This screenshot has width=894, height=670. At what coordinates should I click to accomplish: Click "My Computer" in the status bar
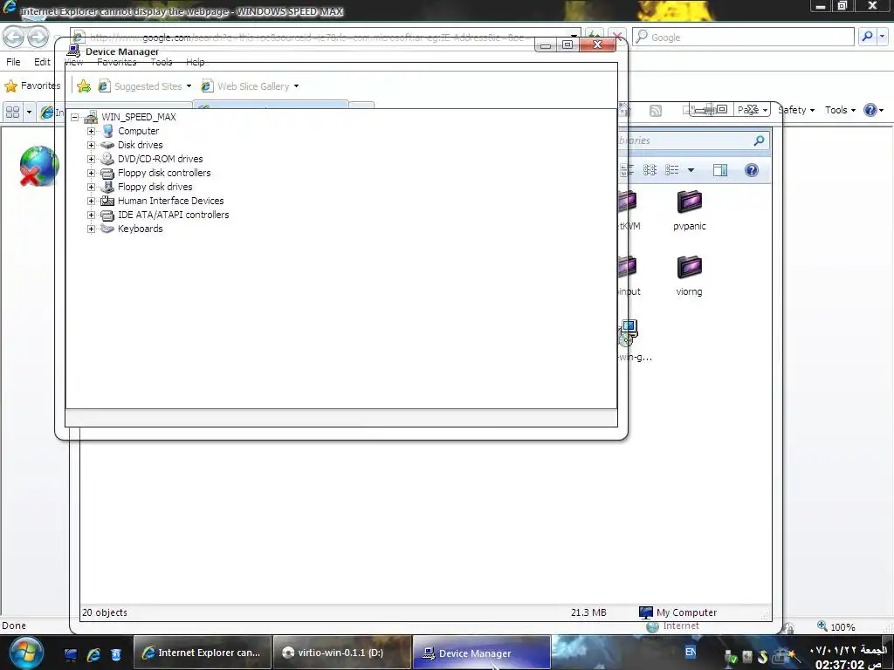click(x=686, y=612)
